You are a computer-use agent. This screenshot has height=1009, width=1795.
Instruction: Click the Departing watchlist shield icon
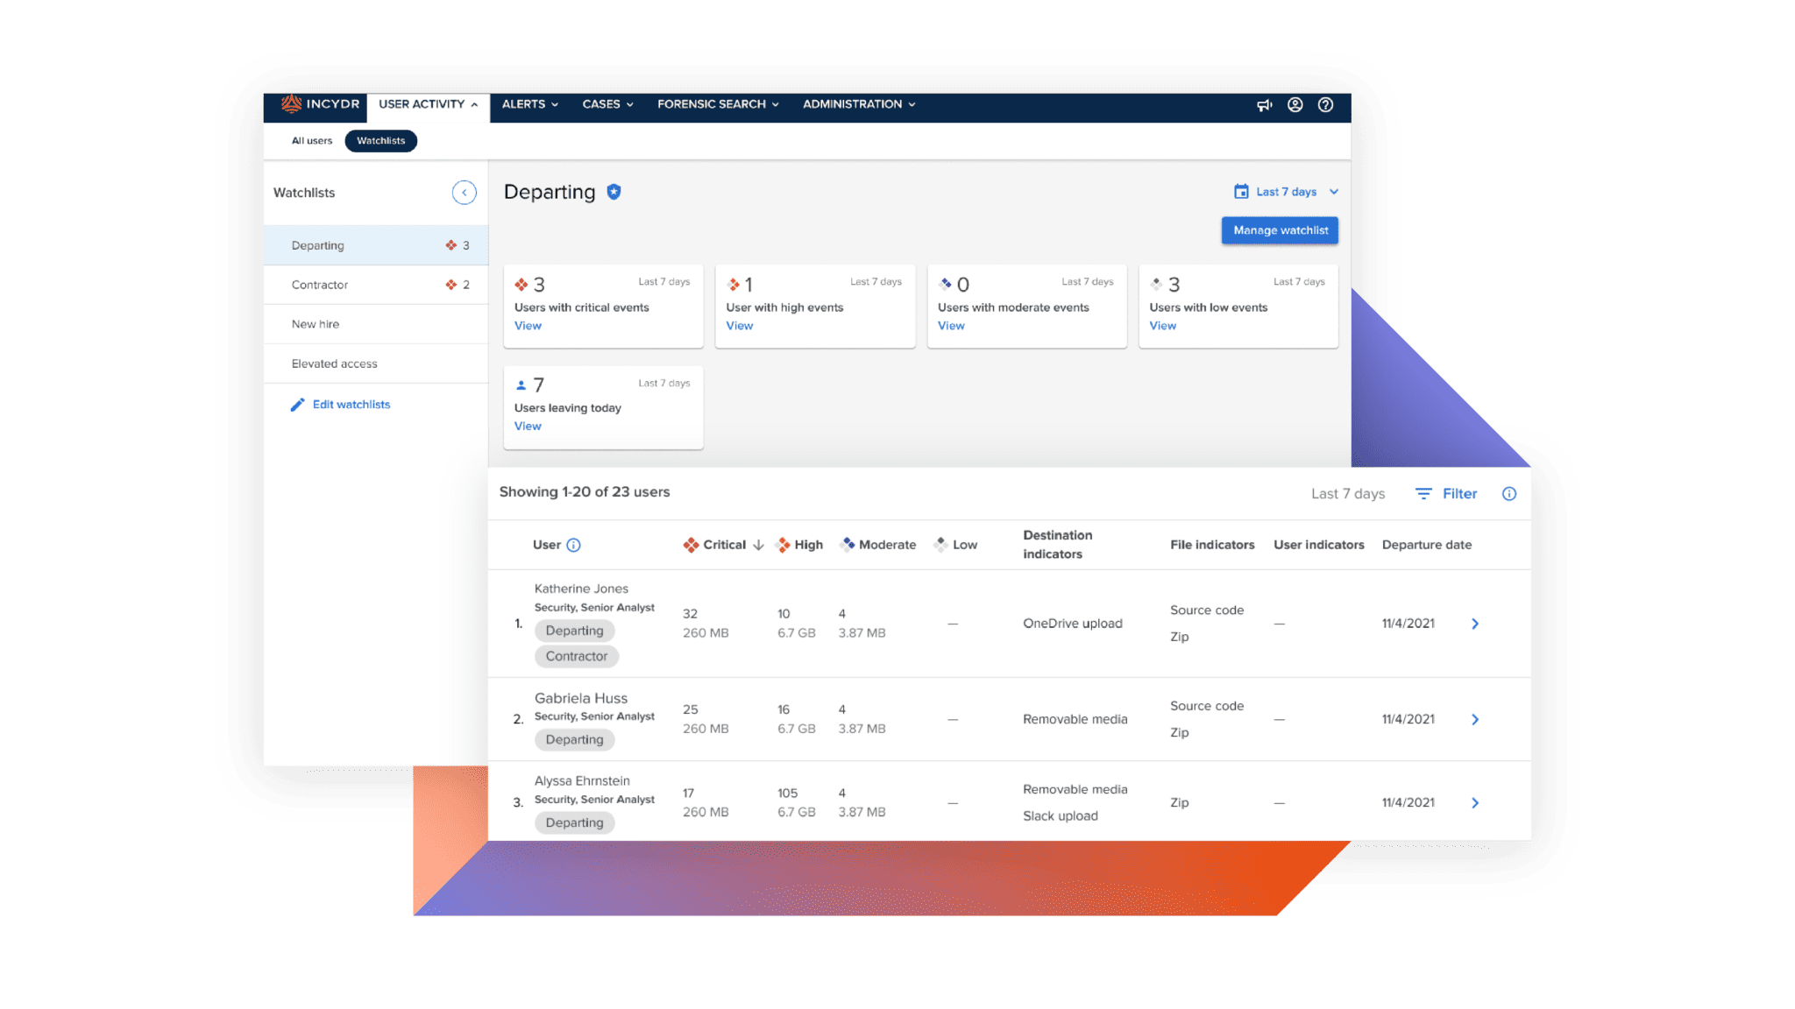pos(618,192)
